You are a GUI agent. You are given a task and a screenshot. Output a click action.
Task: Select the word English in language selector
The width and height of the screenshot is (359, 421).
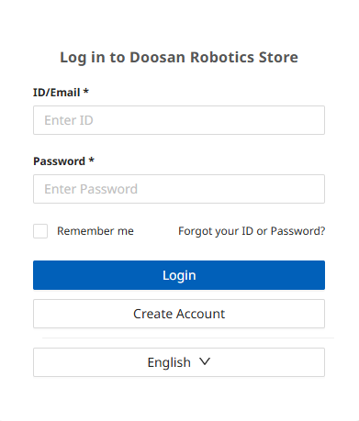169,362
